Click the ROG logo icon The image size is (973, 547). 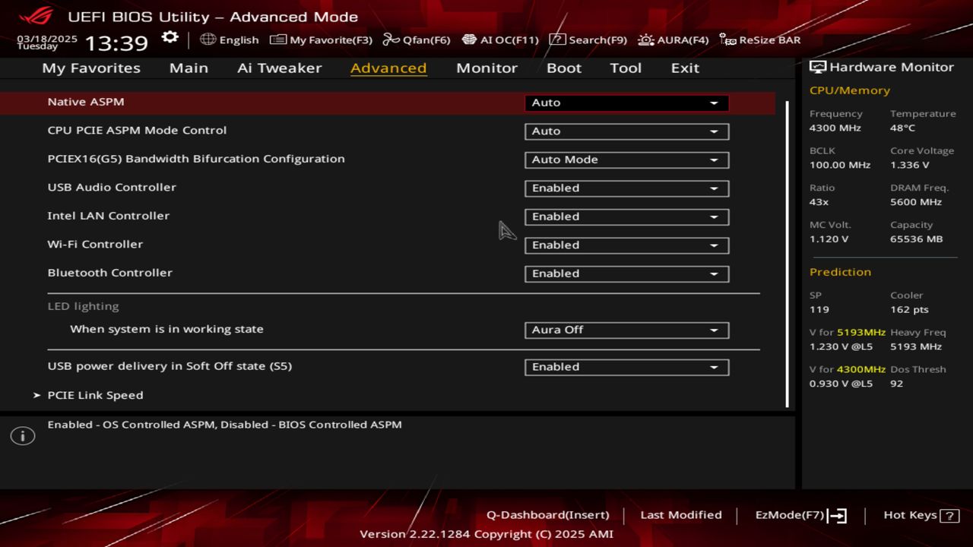(x=36, y=16)
